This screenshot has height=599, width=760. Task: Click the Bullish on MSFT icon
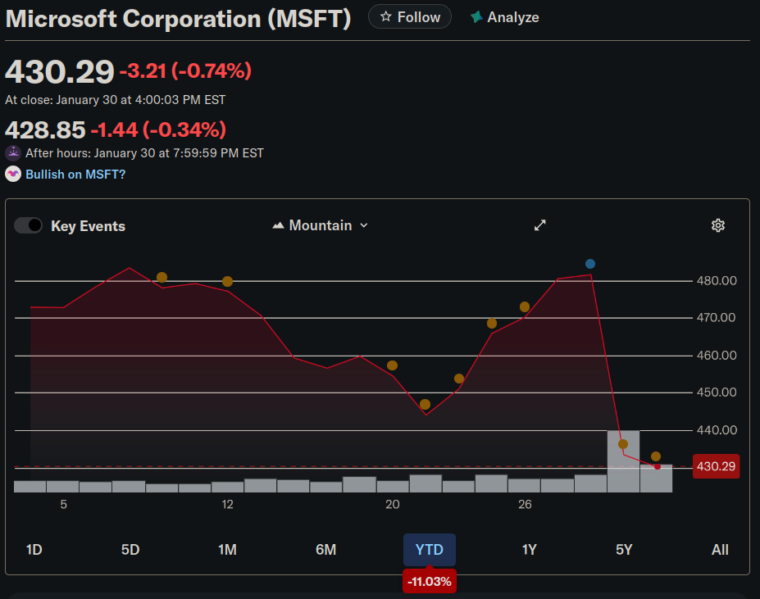click(13, 175)
